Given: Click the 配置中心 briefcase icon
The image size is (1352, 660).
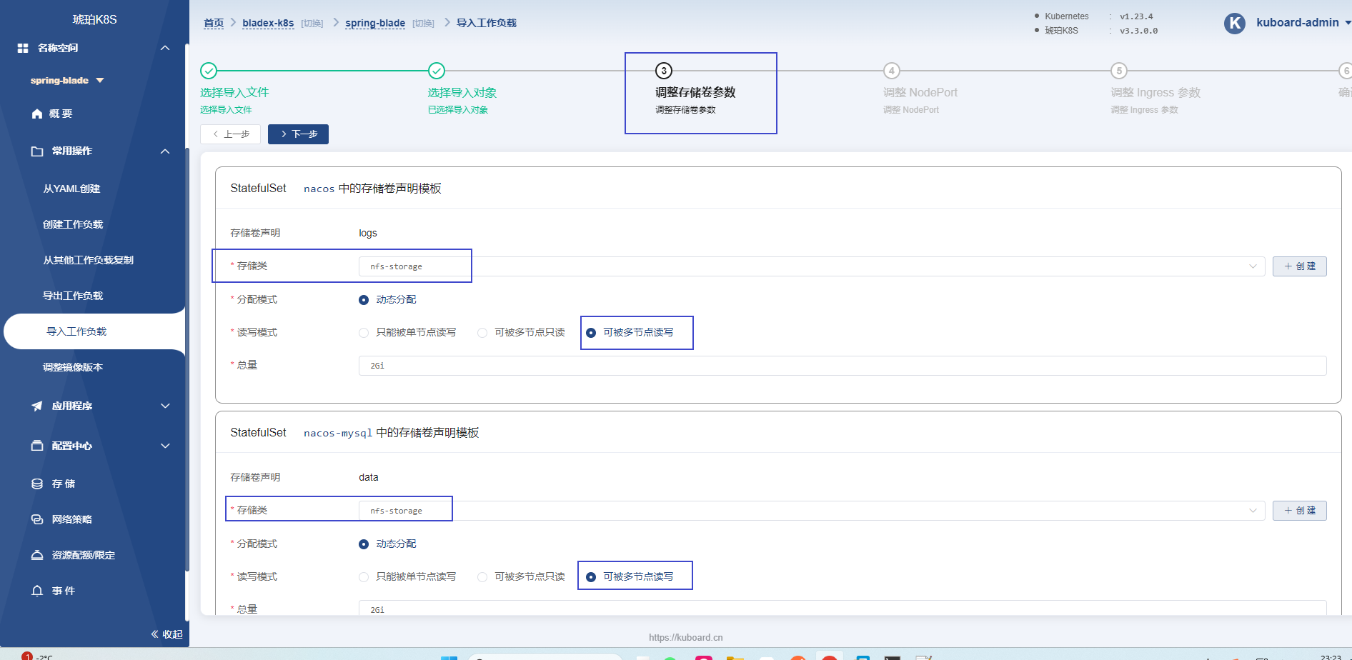Looking at the screenshot, I should pyautogui.click(x=37, y=446).
